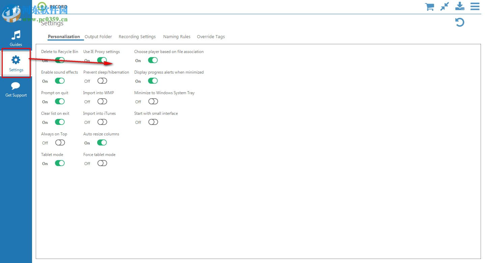This screenshot has height=263, width=485.
Task: Enable the Force tablet mode switch
Action: pos(102,163)
